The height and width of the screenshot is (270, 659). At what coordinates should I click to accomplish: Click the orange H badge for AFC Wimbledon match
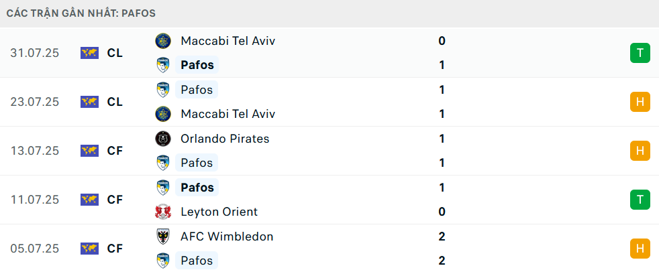click(640, 249)
